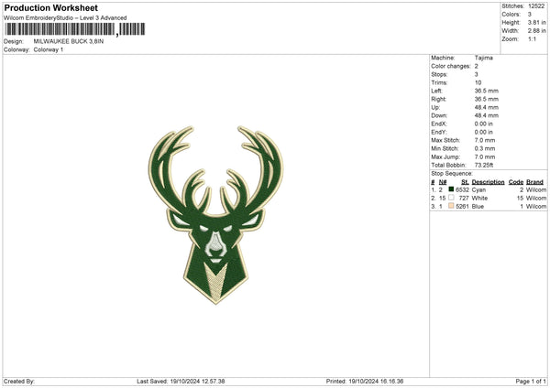The image size is (550, 388).
Task: Click code 15 in the White row
Action: point(520,199)
